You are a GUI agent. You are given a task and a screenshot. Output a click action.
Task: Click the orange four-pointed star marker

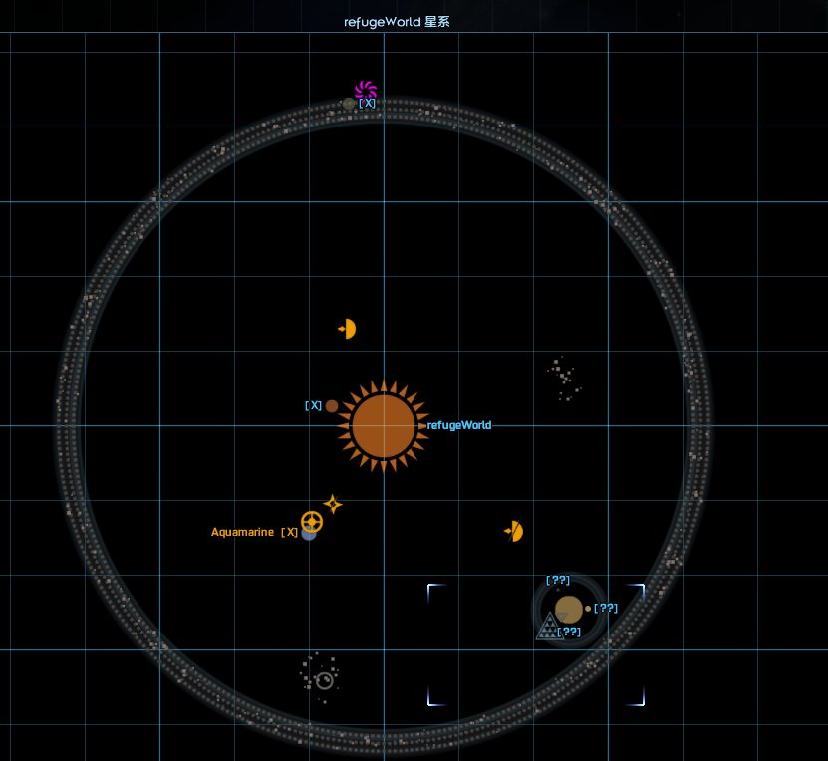(333, 504)
